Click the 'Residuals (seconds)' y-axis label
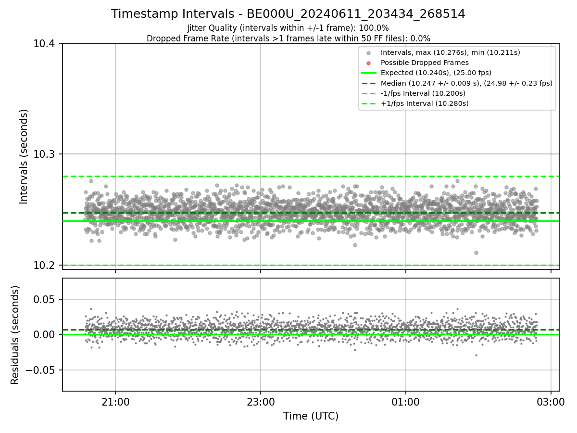This screenshot has width=577, height=433. click(x=15, y=335)
